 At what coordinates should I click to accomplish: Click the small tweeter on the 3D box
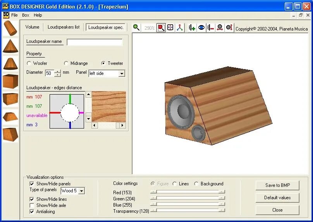point(198,133)
